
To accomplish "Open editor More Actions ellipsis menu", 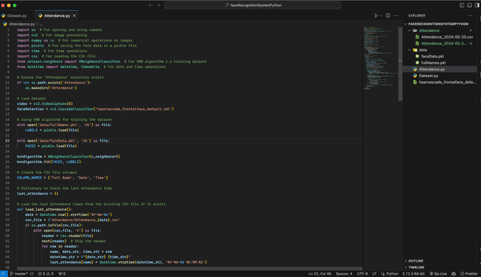I will (x=396, y=15).
